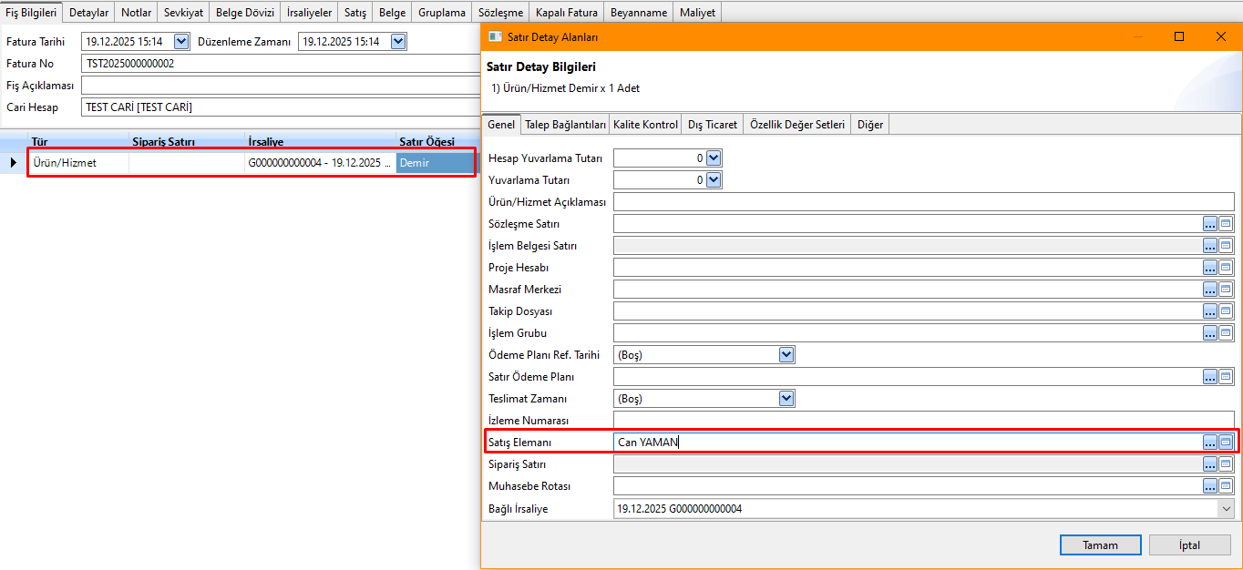Open the Teslimat Zamanı dropdown
The width and height of the screenshot is (1243, 570).
pyautogui.click(x=786, y=399)
